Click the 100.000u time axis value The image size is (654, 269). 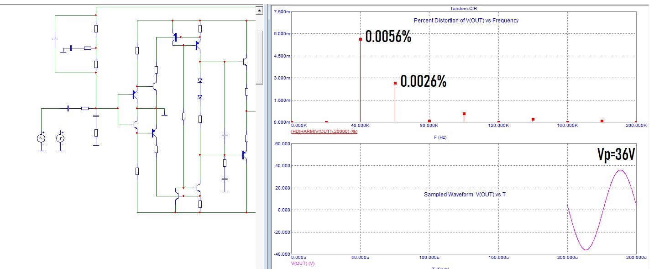(x=429, y=258)
